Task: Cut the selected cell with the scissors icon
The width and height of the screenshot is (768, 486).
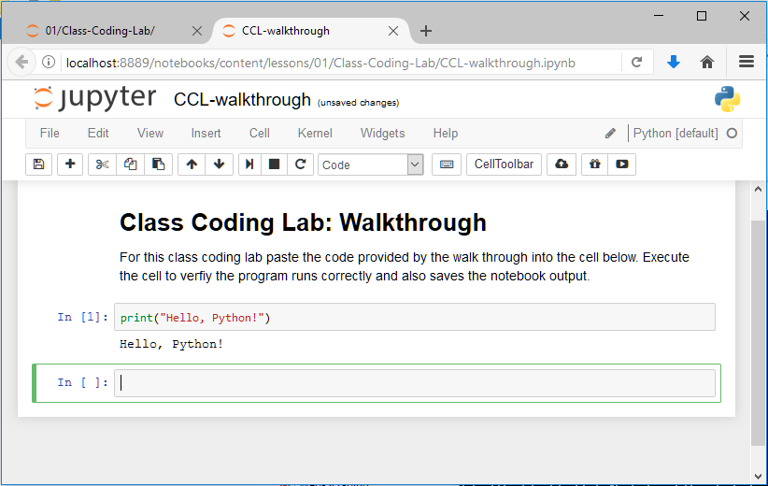Action: 103,164
